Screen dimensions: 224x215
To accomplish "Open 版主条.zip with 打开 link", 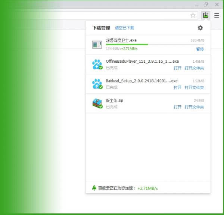I will pyautogui.click(x=177, y=107).
